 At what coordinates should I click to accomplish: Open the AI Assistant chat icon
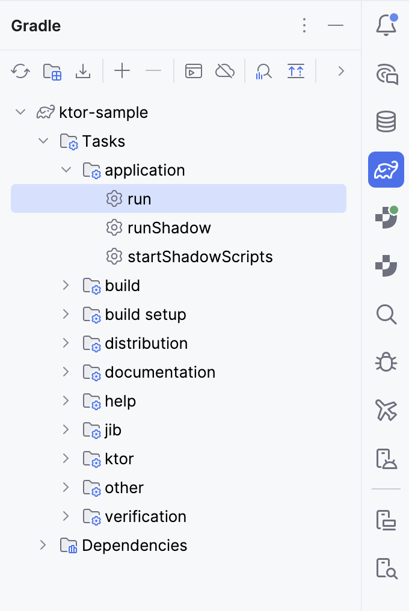tap(386, 73)
